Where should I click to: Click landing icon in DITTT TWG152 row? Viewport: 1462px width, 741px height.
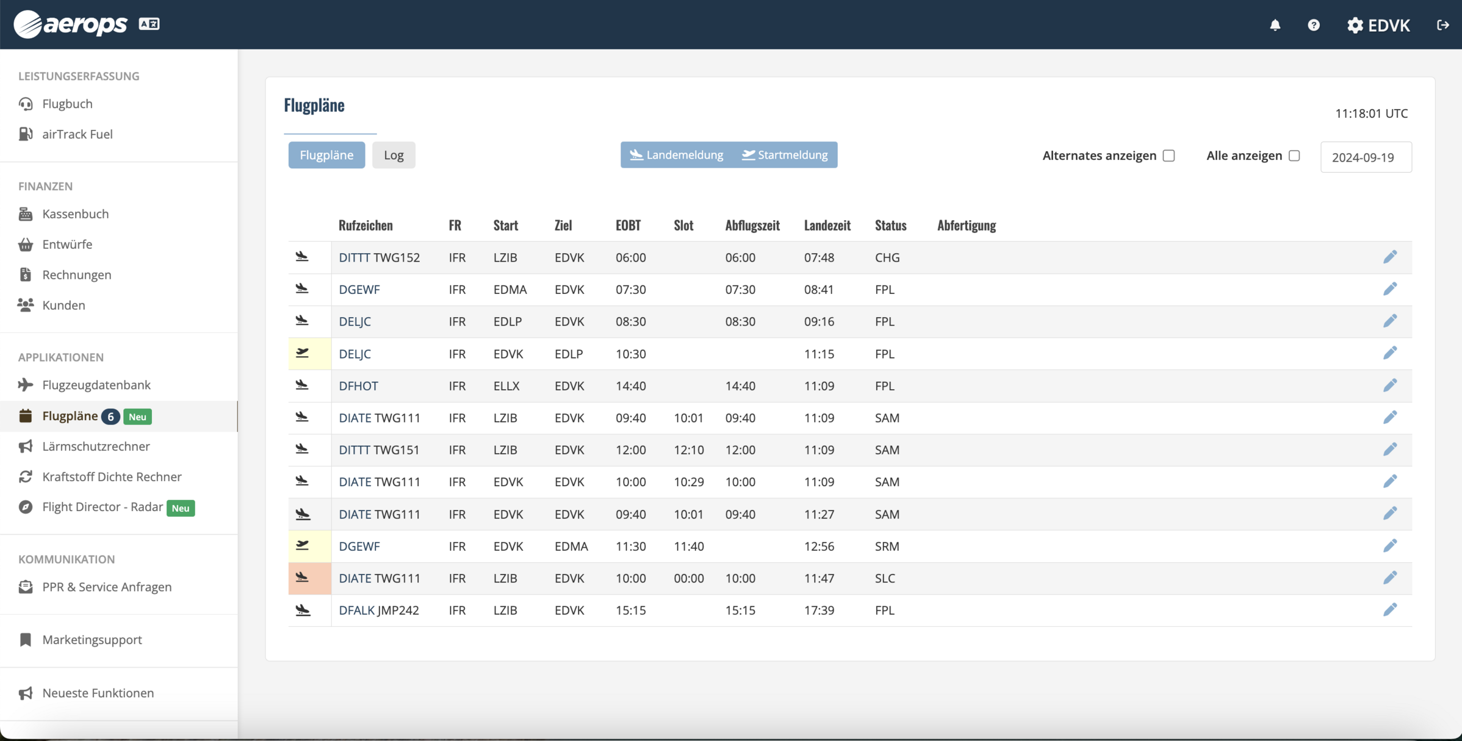point(302,257)
